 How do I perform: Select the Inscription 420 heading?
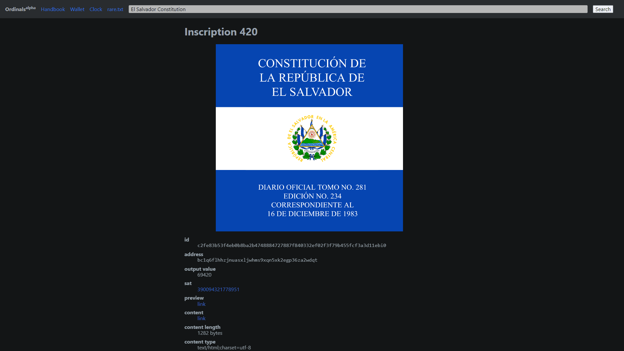click(221, 32)
